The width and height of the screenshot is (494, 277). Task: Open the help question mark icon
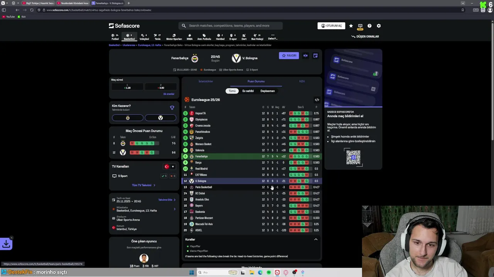tap(369, 26)
